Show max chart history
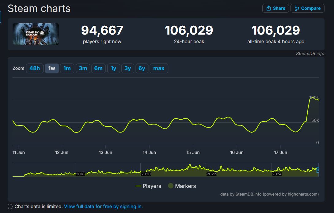Viewport: 334px width, 213px height. [x=159, y=68]
